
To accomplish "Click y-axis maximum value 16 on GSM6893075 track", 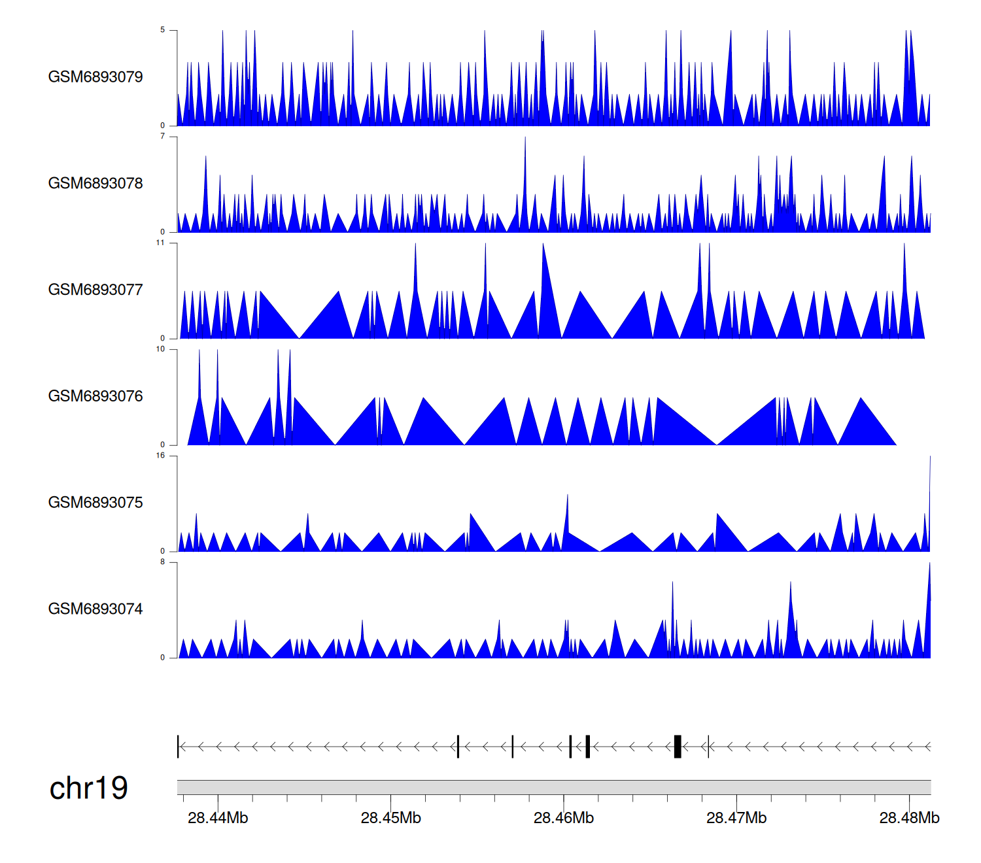I will pyautogui.click(x=160, y=456).
